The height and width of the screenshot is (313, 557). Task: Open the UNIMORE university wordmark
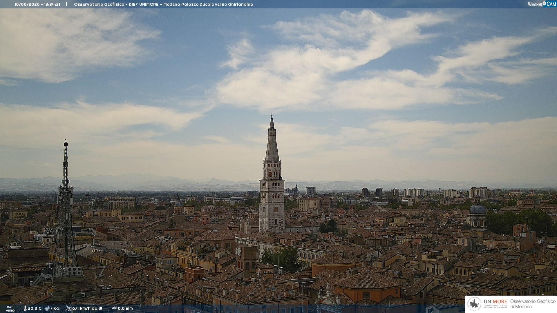point(495,301)
